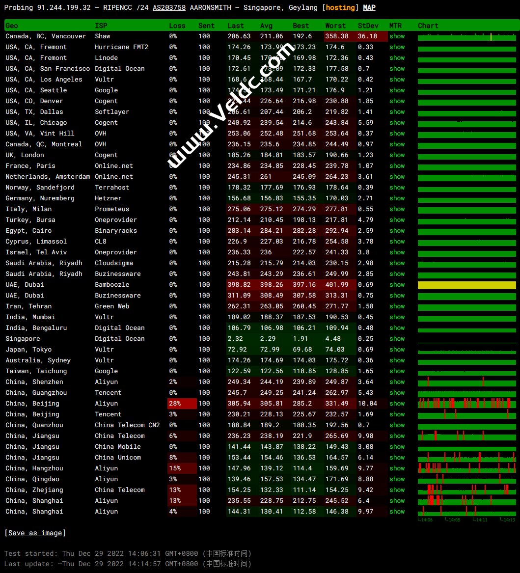Screen dimensions: 520x573
Task: Show MTR for China Zhejiang China Telecom
Action: click(x=397, y=490)
